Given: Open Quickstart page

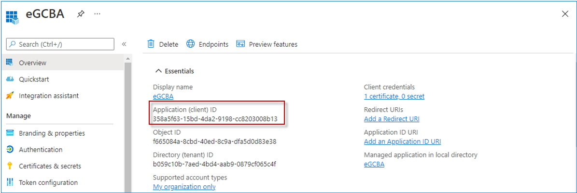Looking at the screenshot, I should [x=34, y=79].
